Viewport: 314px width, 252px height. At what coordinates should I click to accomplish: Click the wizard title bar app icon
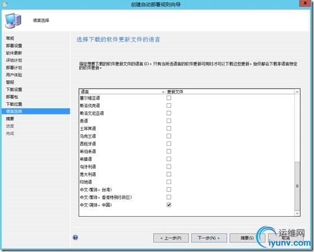[x=5, y=4]
